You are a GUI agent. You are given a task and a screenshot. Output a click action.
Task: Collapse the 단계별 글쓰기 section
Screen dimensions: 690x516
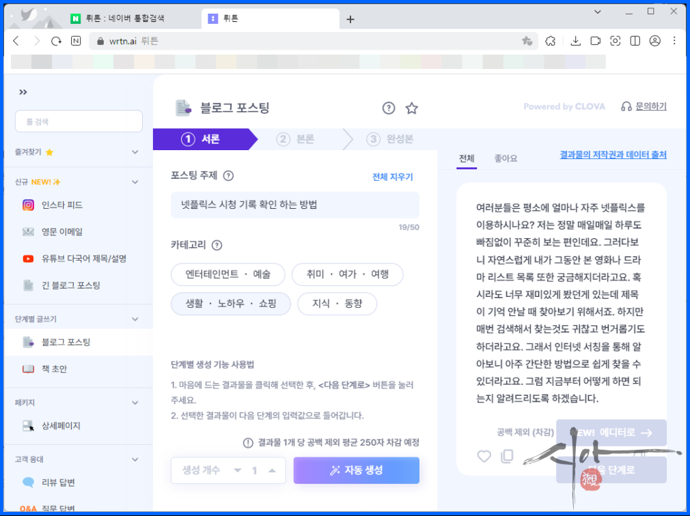(x=135, y=319)
